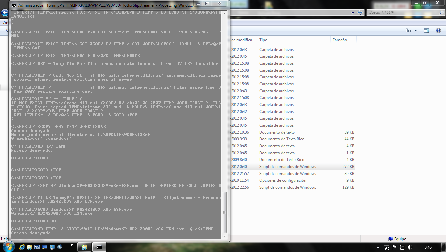Click the command prompt vertical scrollbar thumb
446x252 pixels.
click(x=224, y=212)
